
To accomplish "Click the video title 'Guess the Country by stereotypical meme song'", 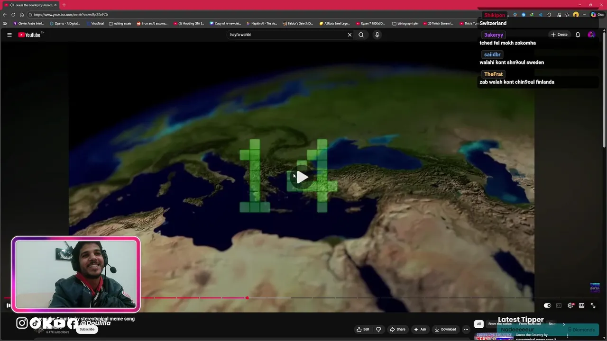I will click(x=85, y=319).
